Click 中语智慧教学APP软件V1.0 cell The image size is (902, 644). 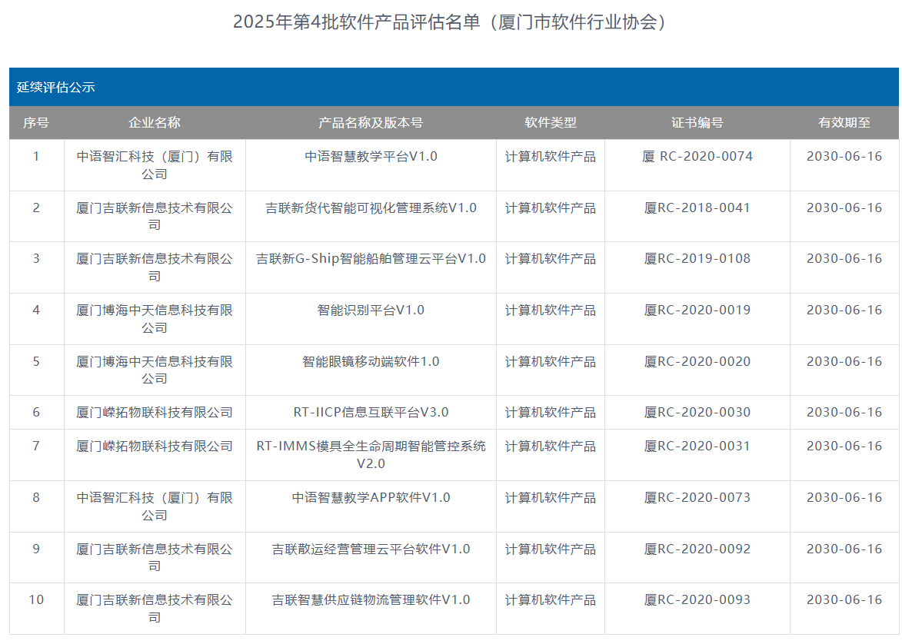tap(371, 498)
